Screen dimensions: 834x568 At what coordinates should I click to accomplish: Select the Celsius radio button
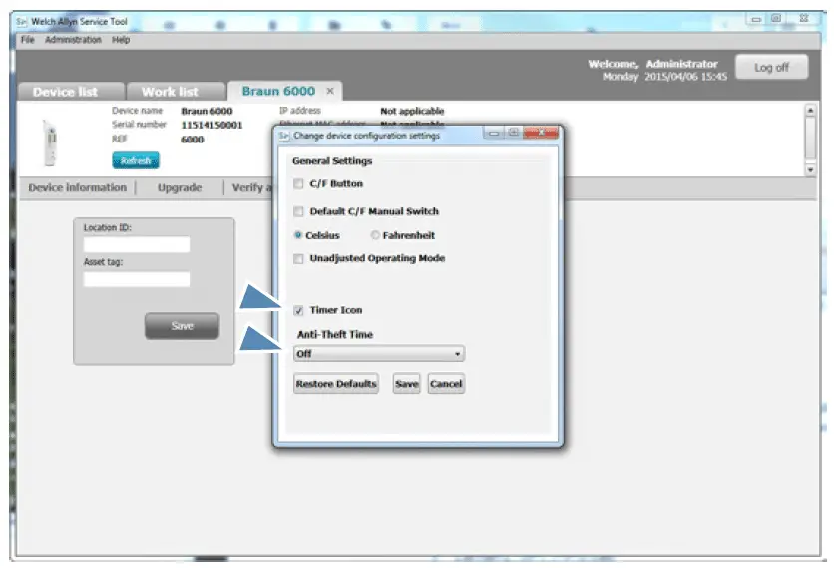298,235
